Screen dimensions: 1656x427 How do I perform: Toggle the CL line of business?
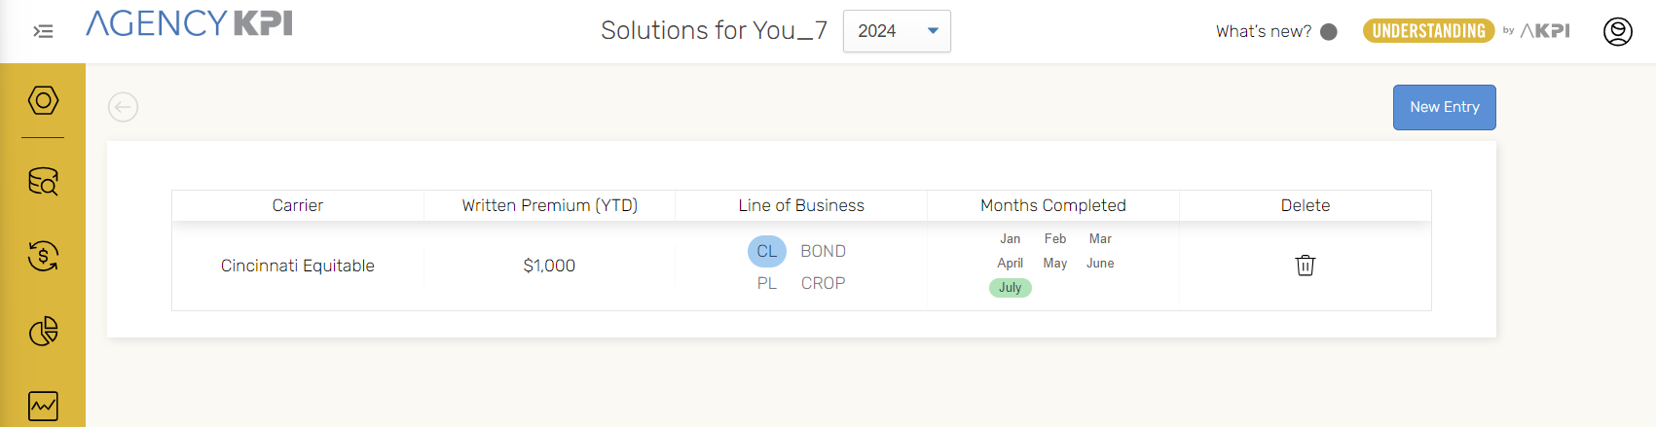(x=766, y=251)
